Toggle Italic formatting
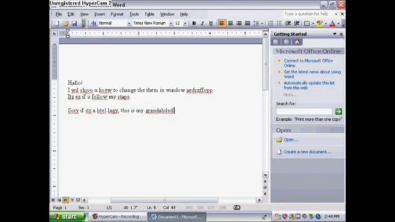 click(202, 23)
